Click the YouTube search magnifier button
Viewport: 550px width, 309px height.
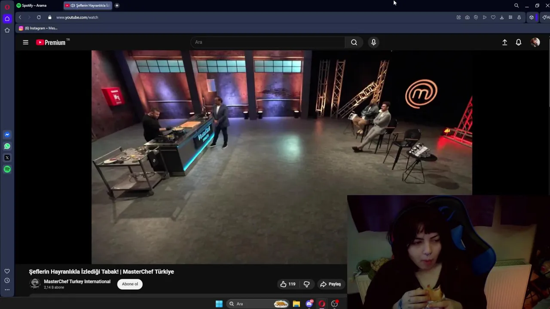point(354,42)
